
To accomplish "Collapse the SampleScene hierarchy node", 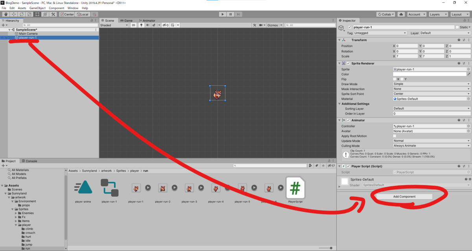I will [x=9, y=30].
